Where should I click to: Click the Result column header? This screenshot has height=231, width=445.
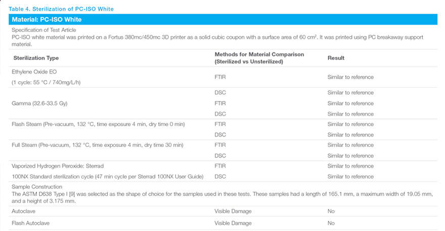(336, 58)
